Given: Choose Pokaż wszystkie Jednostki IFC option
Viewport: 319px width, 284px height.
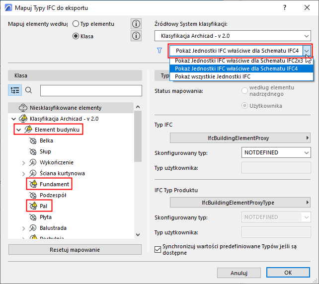Looking at the screenshot, I should [x=212, y=76].
